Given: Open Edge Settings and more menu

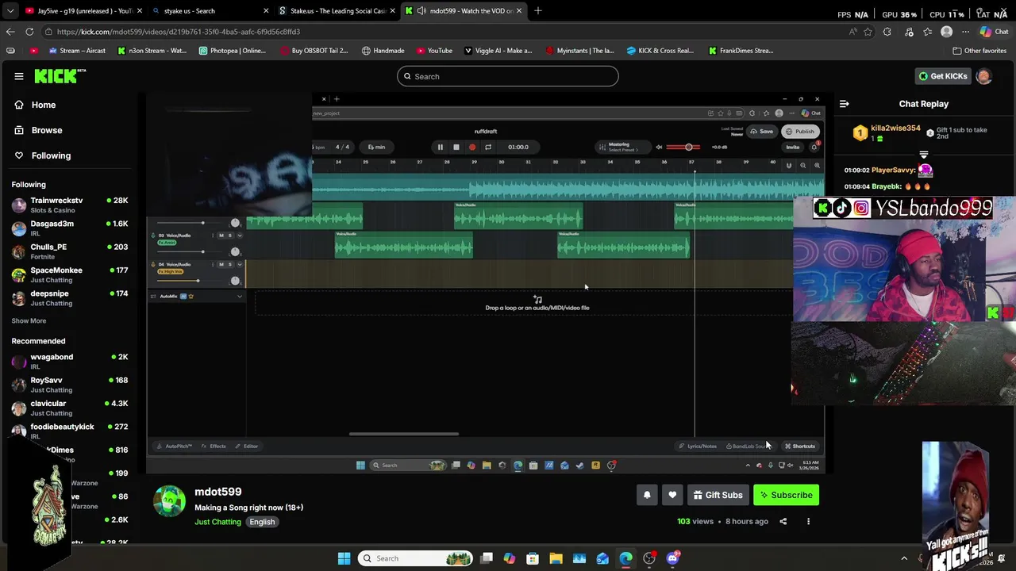Looking at the screenshot, I should [x=964, y=32].
